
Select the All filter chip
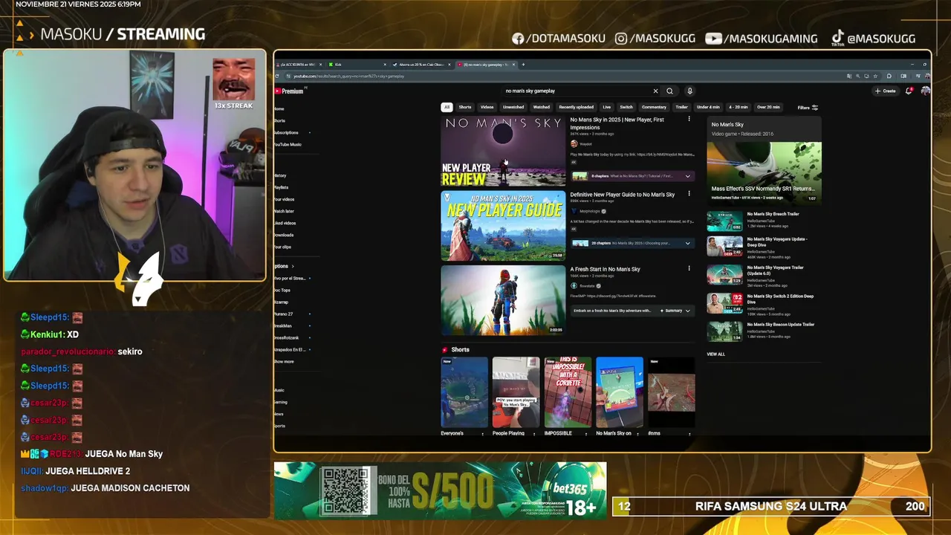coord(447,107)
